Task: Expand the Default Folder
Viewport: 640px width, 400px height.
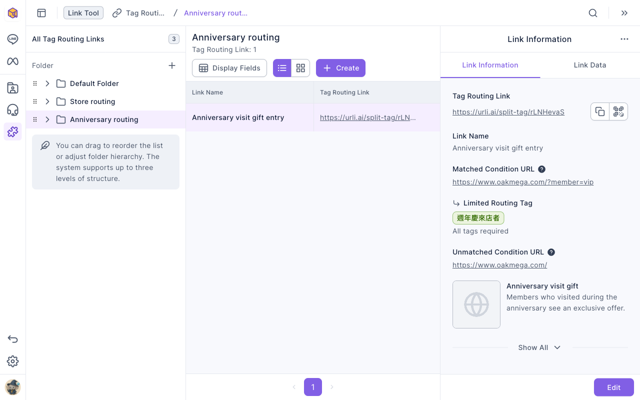Action: tap(47, 83)
